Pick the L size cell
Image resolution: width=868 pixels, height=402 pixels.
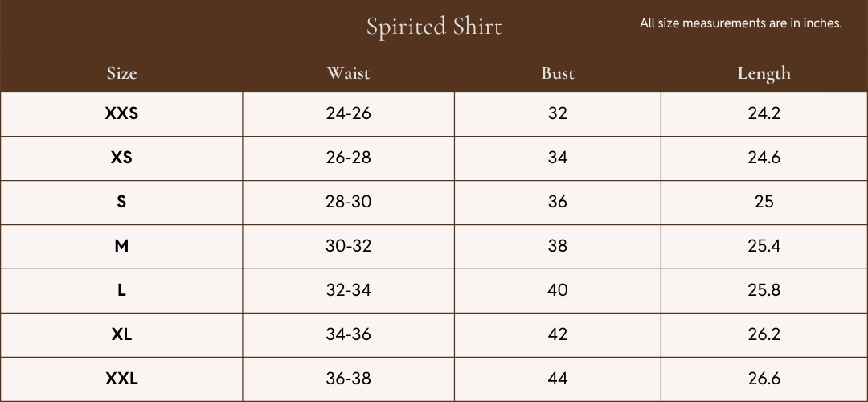(122, 290)
